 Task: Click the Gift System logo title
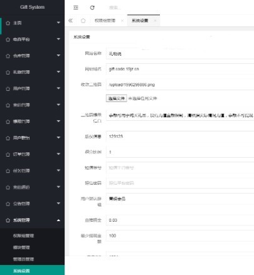point(33,7)
